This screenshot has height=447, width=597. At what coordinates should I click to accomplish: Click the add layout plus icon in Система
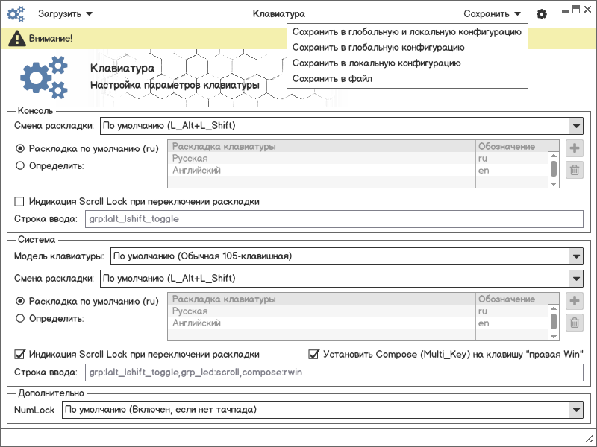(575, 301)
